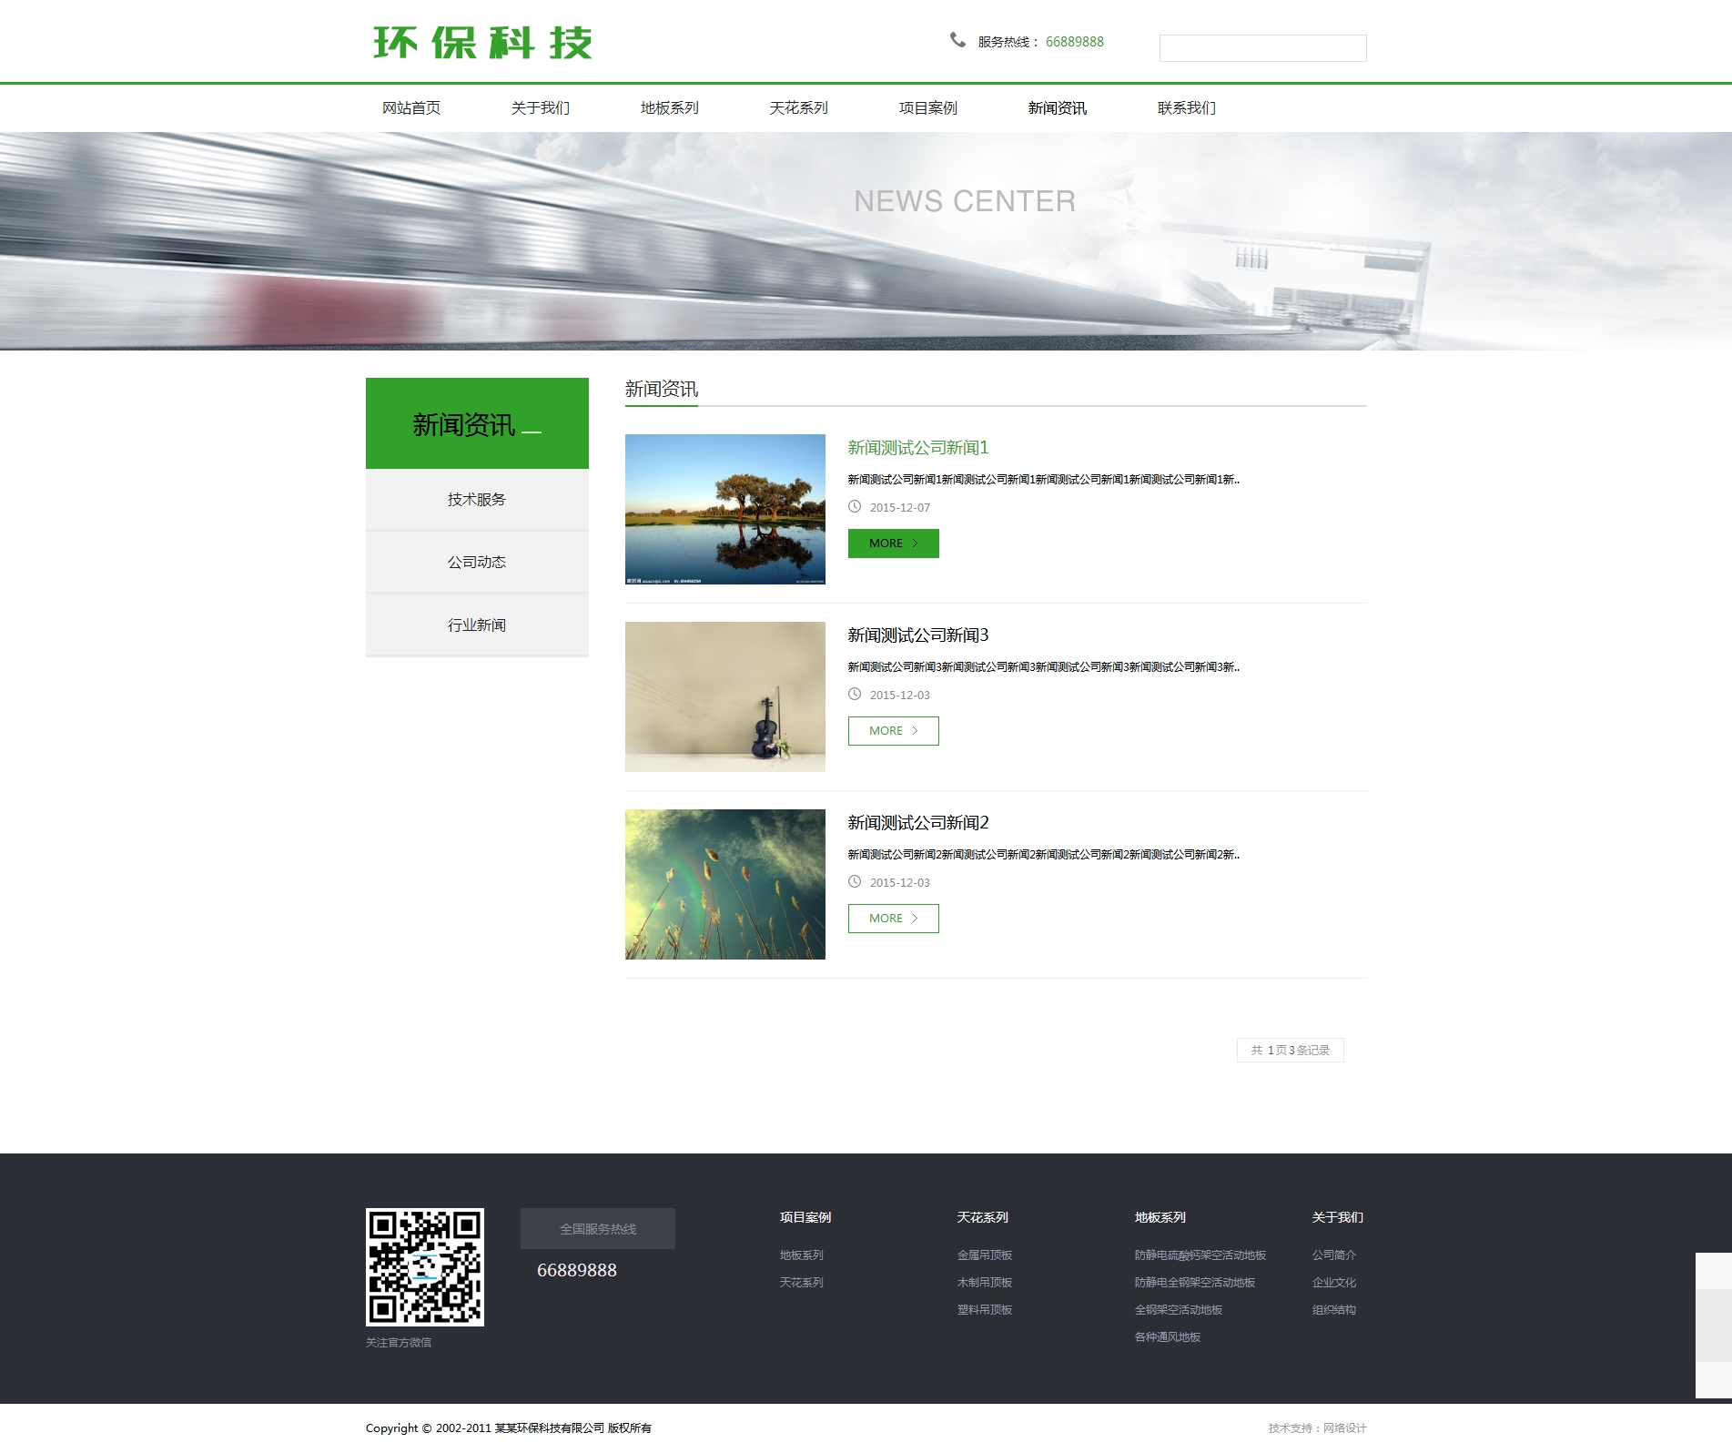Select 联系我们 in the top navigation
The image size is (1732, 1453).
[1187, 108]
